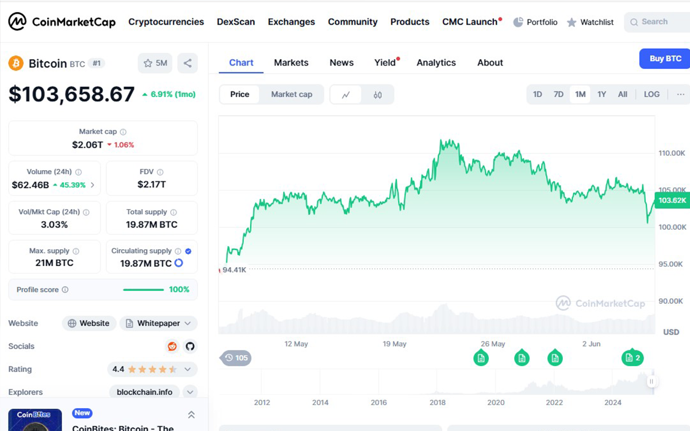This screenshot has width=690, height=431.
Task: Set chart range to 1Y
Action: [x=601, y=94]
